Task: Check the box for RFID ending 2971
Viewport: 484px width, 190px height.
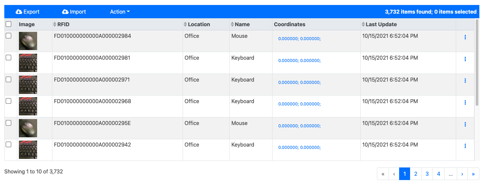Action: pyautogui.click(x=9, y=80)
